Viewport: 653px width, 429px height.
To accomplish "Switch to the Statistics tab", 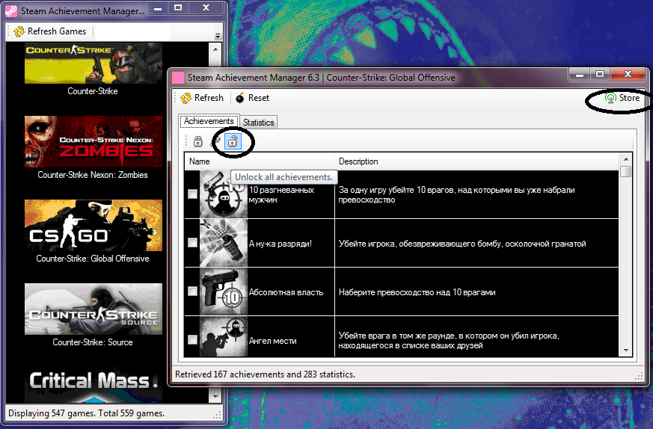I will [x=259, y=122].
